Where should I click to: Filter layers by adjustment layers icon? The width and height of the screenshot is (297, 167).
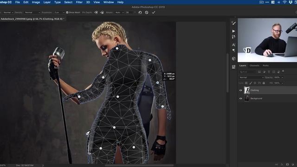click(264, 72)
